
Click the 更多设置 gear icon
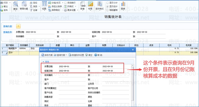[65, 10]
